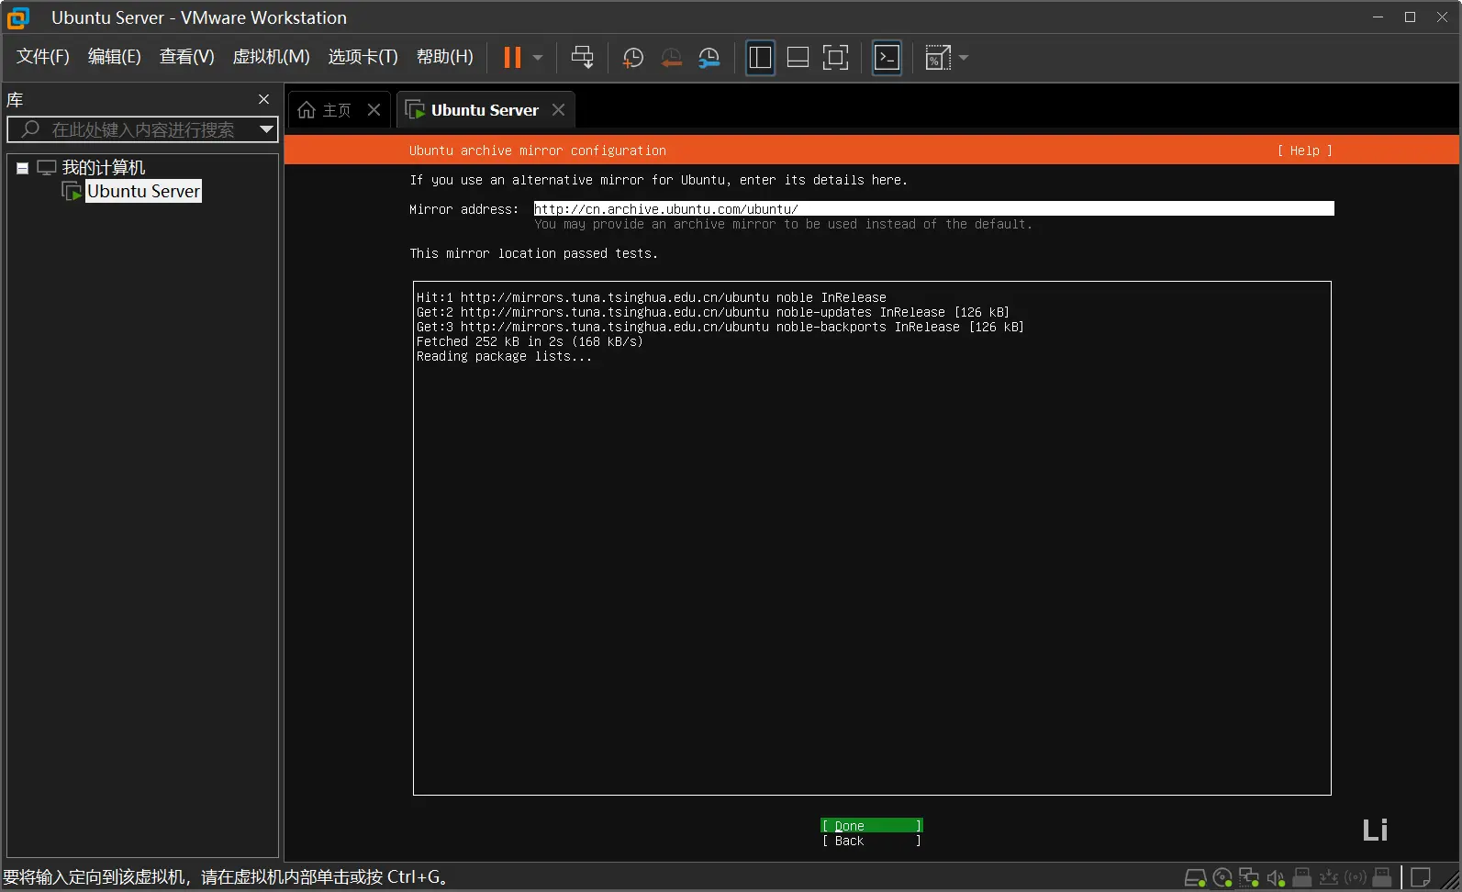Toggle the thumbnail bar view

pos(798,58)
